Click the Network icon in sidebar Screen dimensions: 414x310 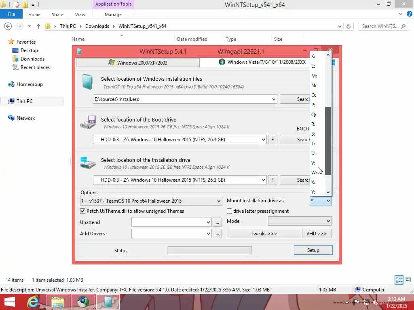coord(11,118)
